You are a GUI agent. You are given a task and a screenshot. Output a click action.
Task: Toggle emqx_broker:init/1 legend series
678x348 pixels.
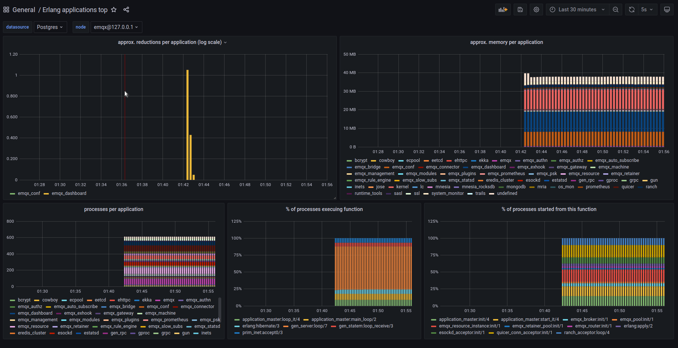pyautogui.click(x=589, y=319)
